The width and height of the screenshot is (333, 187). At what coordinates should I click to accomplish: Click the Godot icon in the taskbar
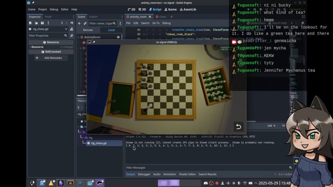click(x=90, y=183)
